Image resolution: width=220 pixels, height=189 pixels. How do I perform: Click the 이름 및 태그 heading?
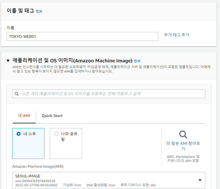click(x=21, y=11)
